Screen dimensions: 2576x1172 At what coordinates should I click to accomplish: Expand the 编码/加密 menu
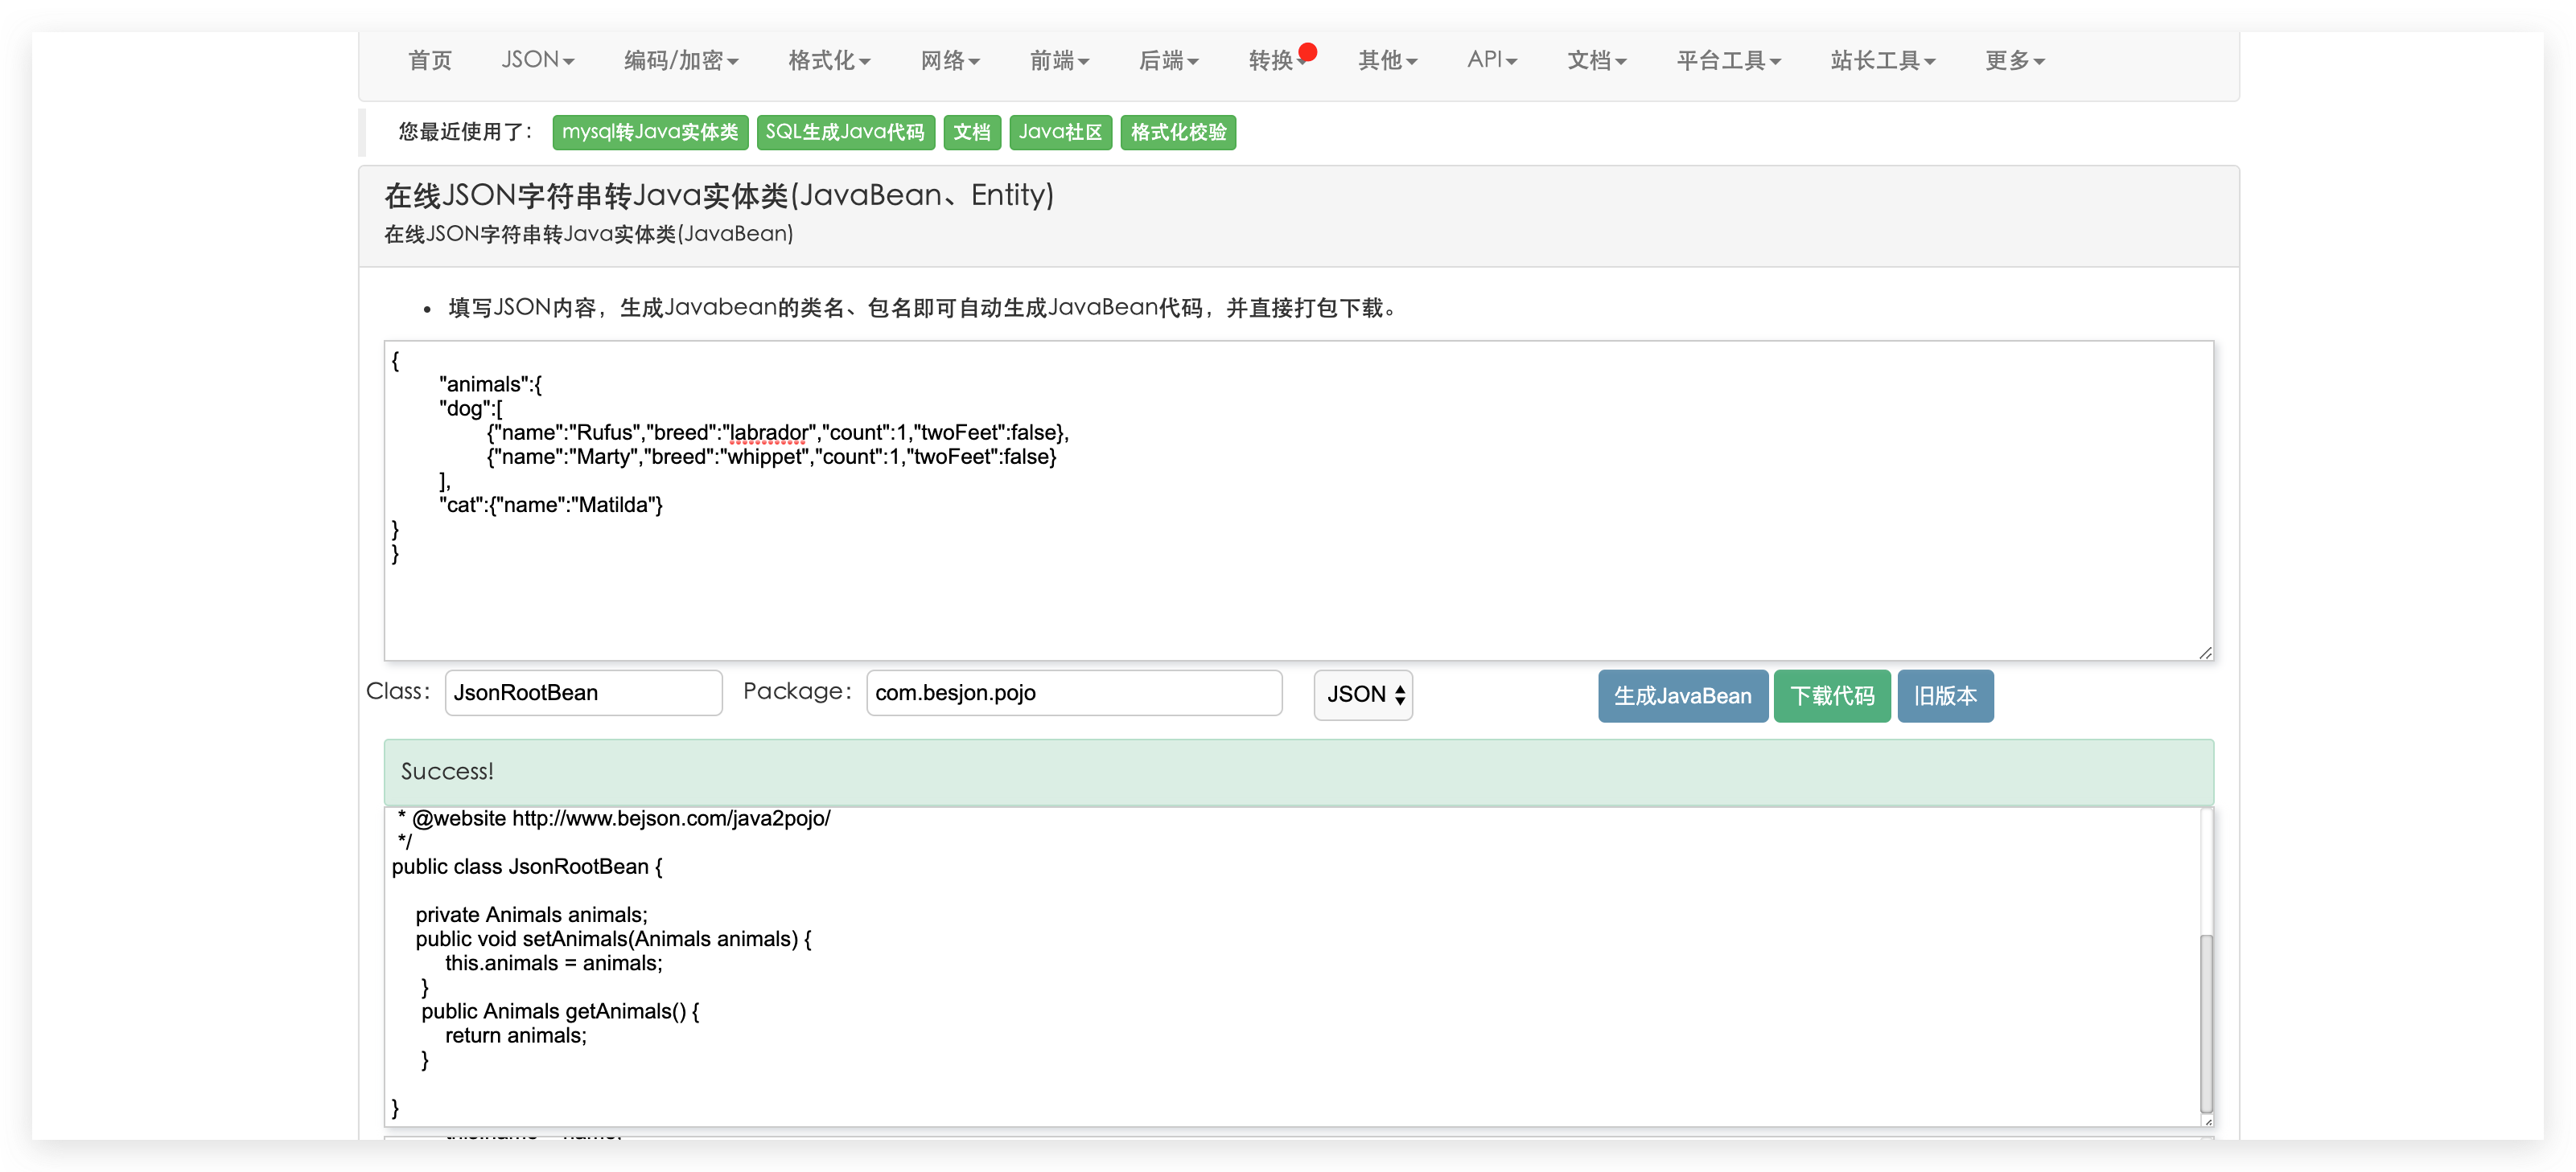[x=680, y=60]
